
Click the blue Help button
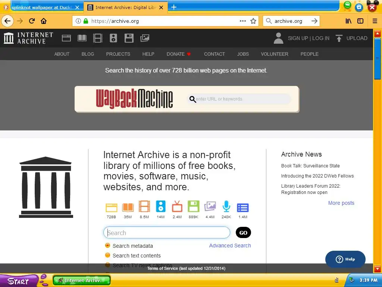[x=345, y=259]
